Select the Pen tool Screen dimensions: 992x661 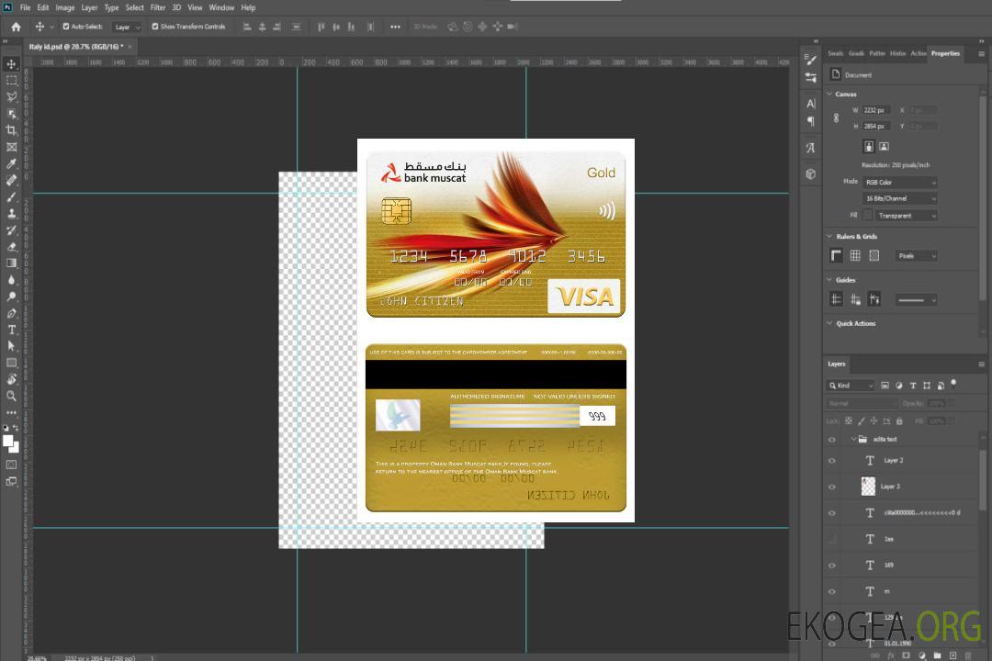tap(11, 313)
